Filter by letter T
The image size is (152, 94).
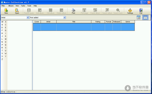2,50
